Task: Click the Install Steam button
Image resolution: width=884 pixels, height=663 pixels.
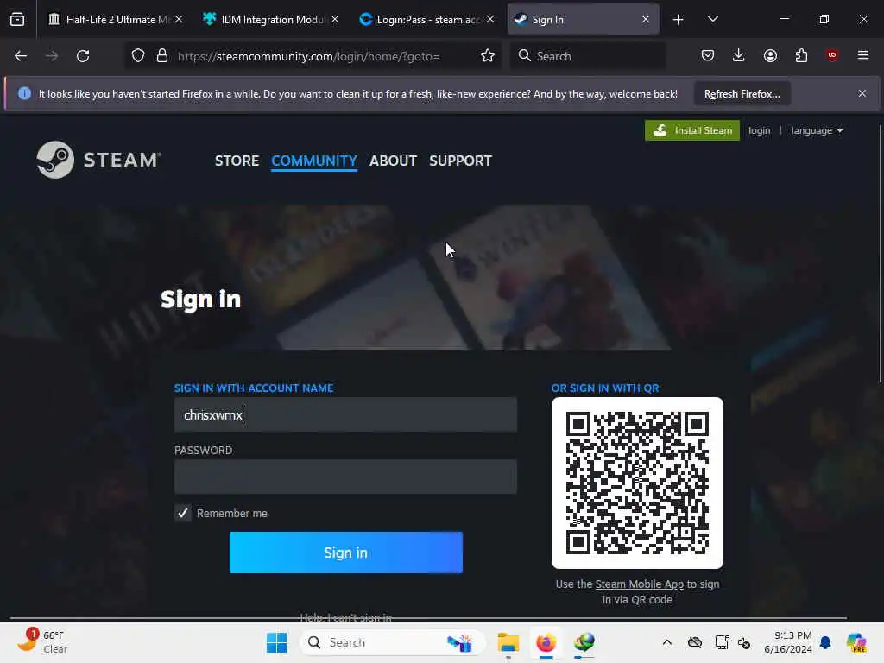Action: [x=691, y=131]
